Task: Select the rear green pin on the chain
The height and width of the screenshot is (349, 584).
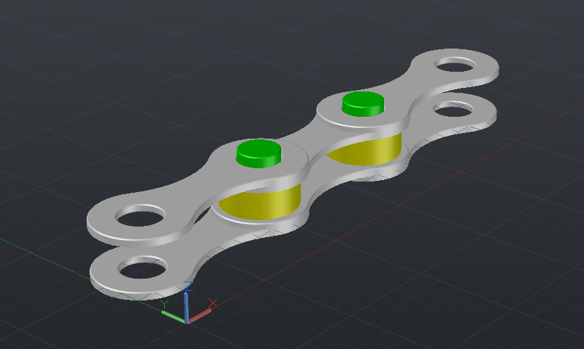Action: click(363, 104)
